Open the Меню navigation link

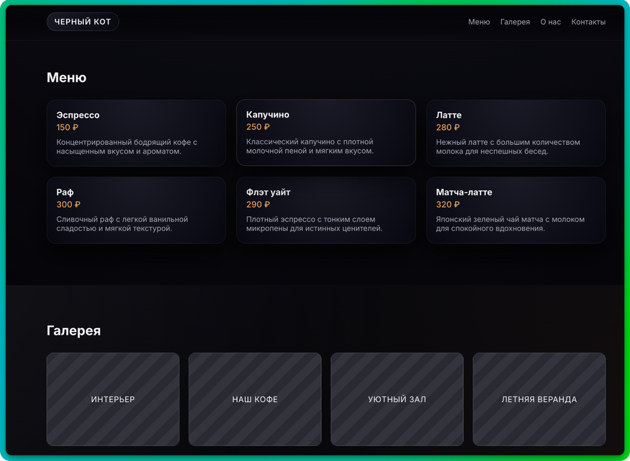click(479, 22)
